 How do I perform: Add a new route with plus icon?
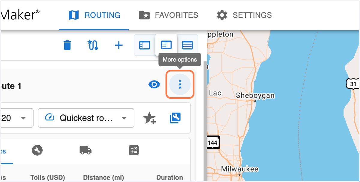119,45
